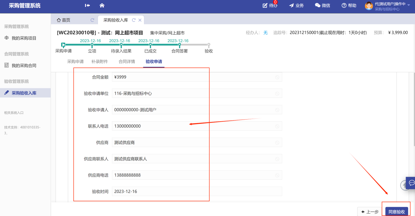Open the 业务 paper plane menu
415x216 pixels.
coord(296,5)
